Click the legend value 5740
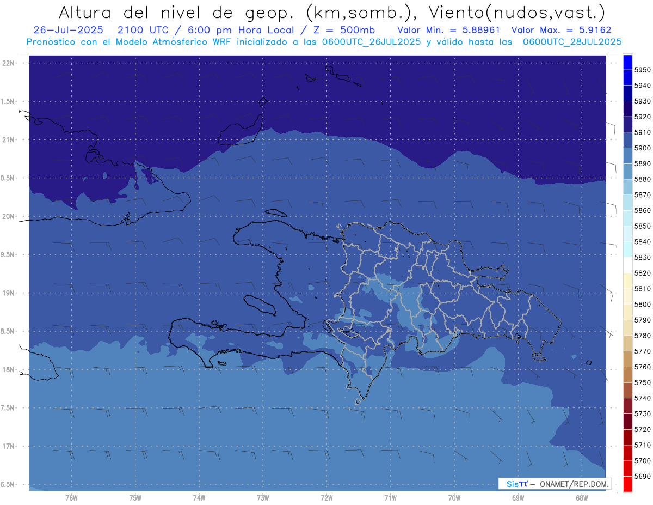653x505 pixels. [643, 398]
